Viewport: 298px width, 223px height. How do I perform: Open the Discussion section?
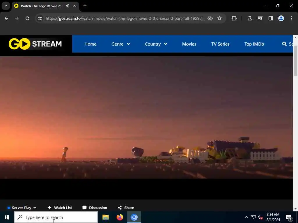(95, 208)
